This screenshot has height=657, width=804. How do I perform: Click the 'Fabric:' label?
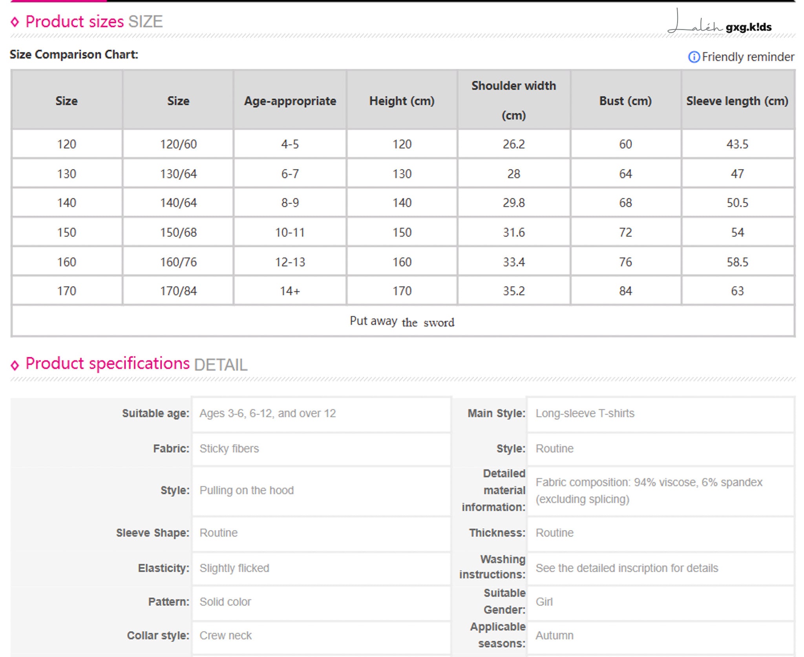[x=171, y=449]
